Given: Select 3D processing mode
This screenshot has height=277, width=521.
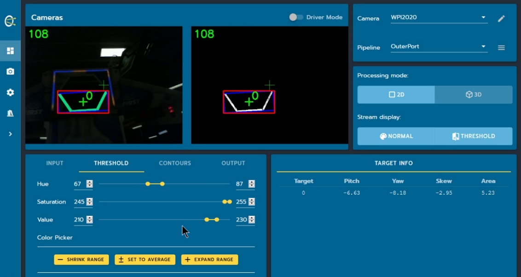Looking at the screenshot, I should 474,95.
